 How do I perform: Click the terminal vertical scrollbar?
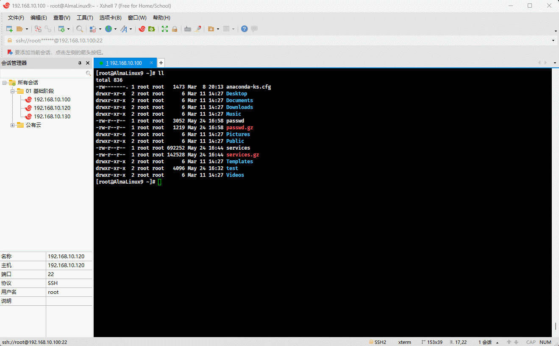click(x=556, y=326)
